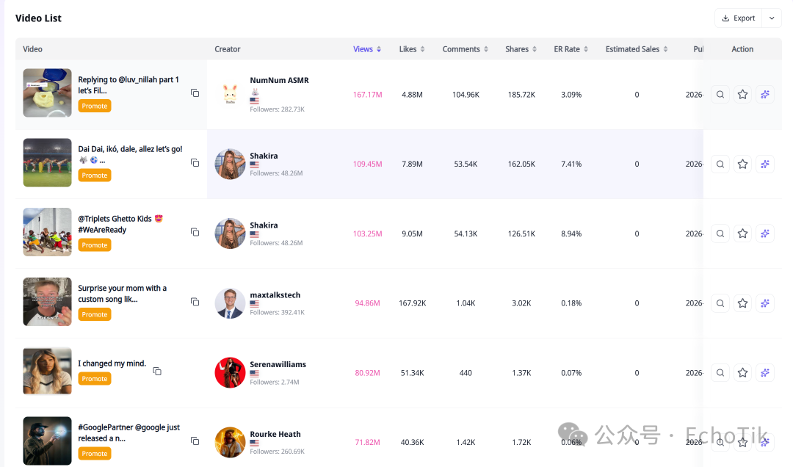Select the 'Followers: 282.73K' text
This screenshot has height=467, width=793.
(x=277, y=109)
